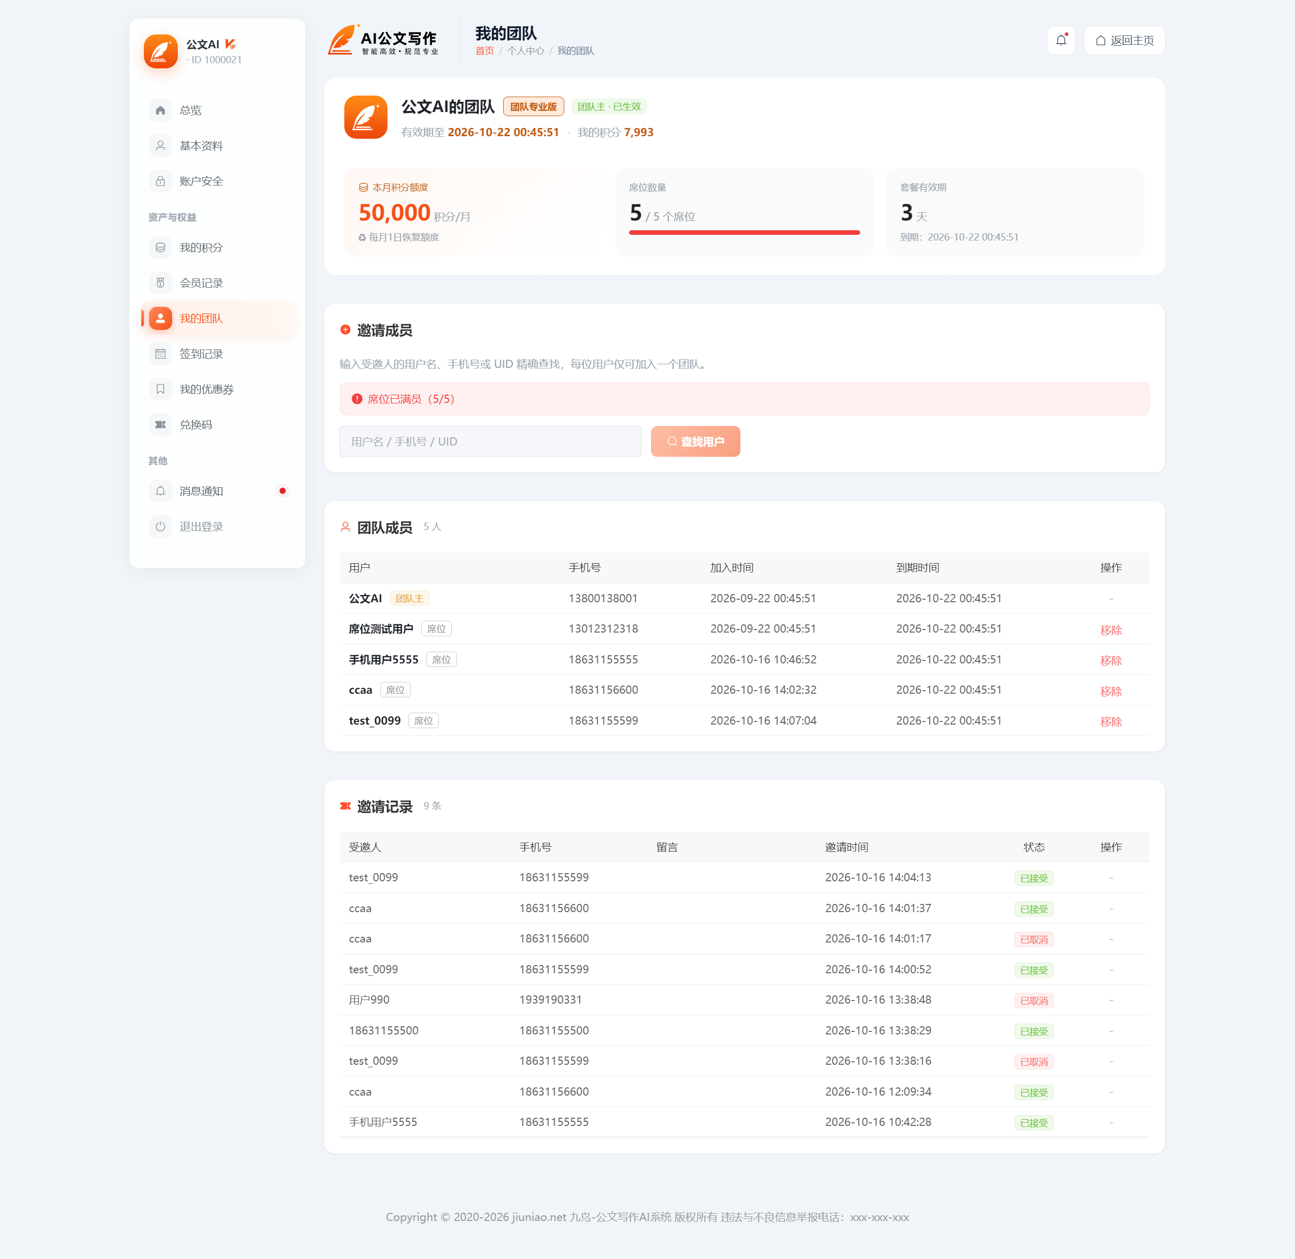
Task: Click the 账户安全 lock icon
Action: (x=160, y=181)
